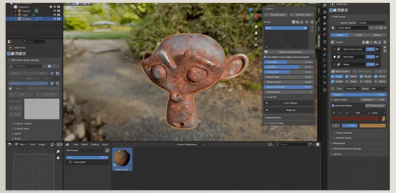Open Material properties tab sphere icon
The height and width of the screenshot is (193, 396).
pyautogui.click(x=325, y=82)
